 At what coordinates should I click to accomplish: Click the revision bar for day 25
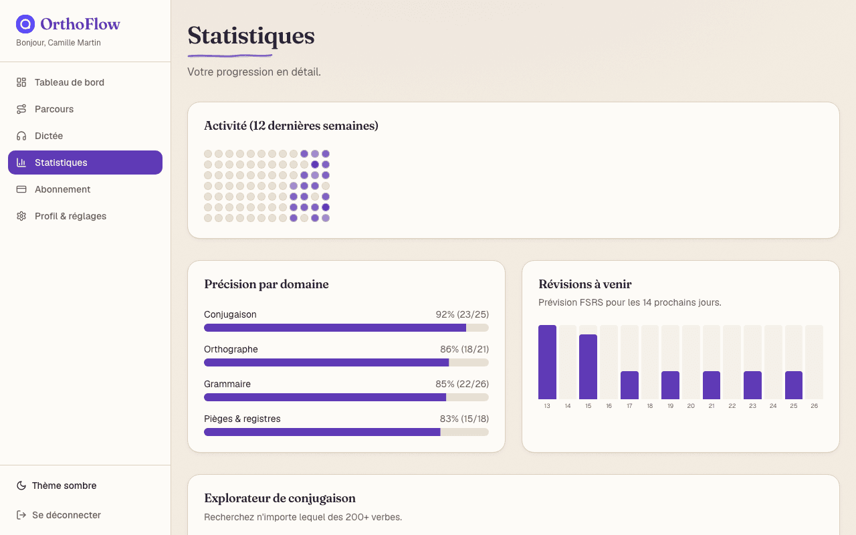coord(794,385)
